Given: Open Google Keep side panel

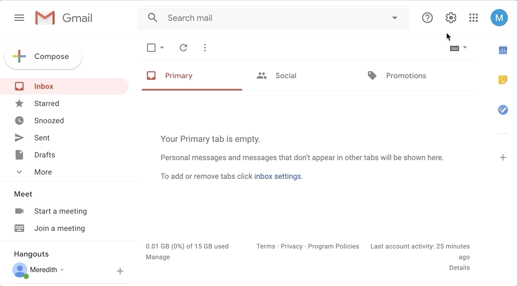Looking at the screenshot, I should point(503,80).
